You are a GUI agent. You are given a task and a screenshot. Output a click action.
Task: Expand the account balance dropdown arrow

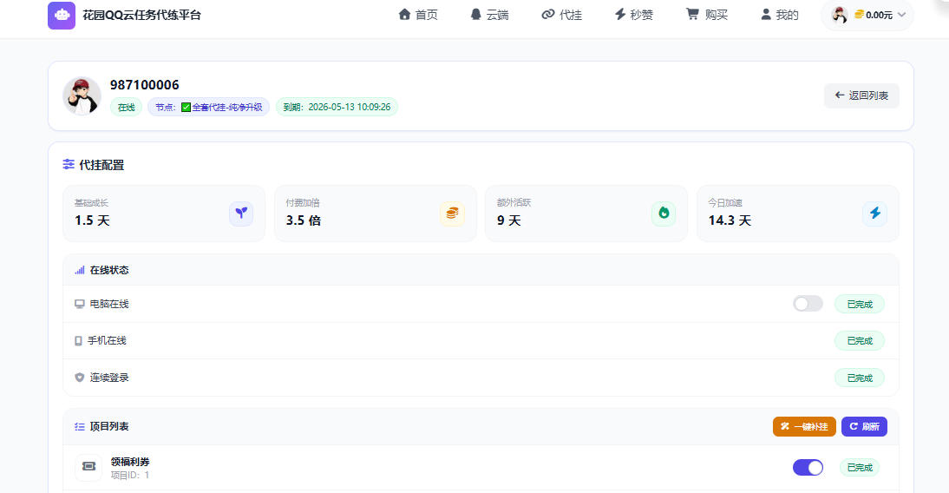901,15
